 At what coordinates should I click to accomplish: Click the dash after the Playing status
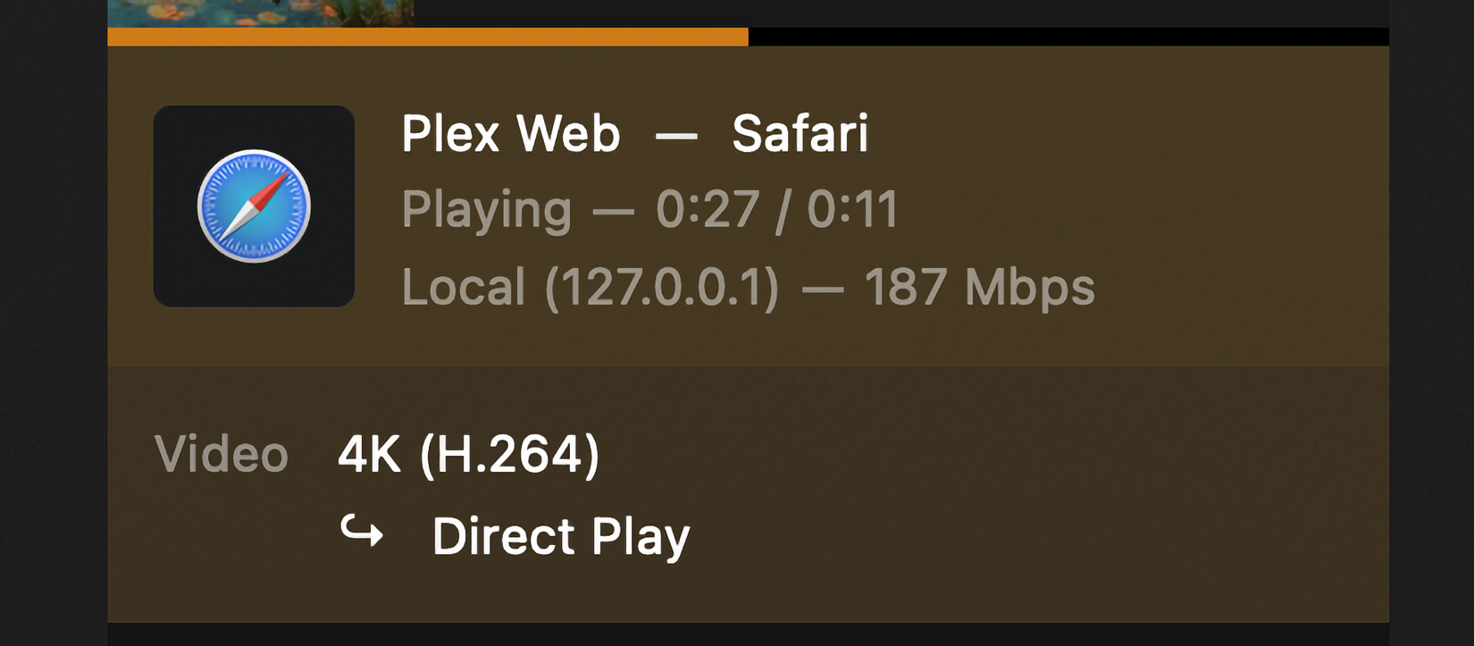click(x=614, y=213)
